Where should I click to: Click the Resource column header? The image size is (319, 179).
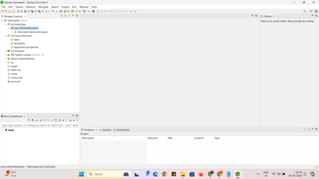[x=157, y=138]
